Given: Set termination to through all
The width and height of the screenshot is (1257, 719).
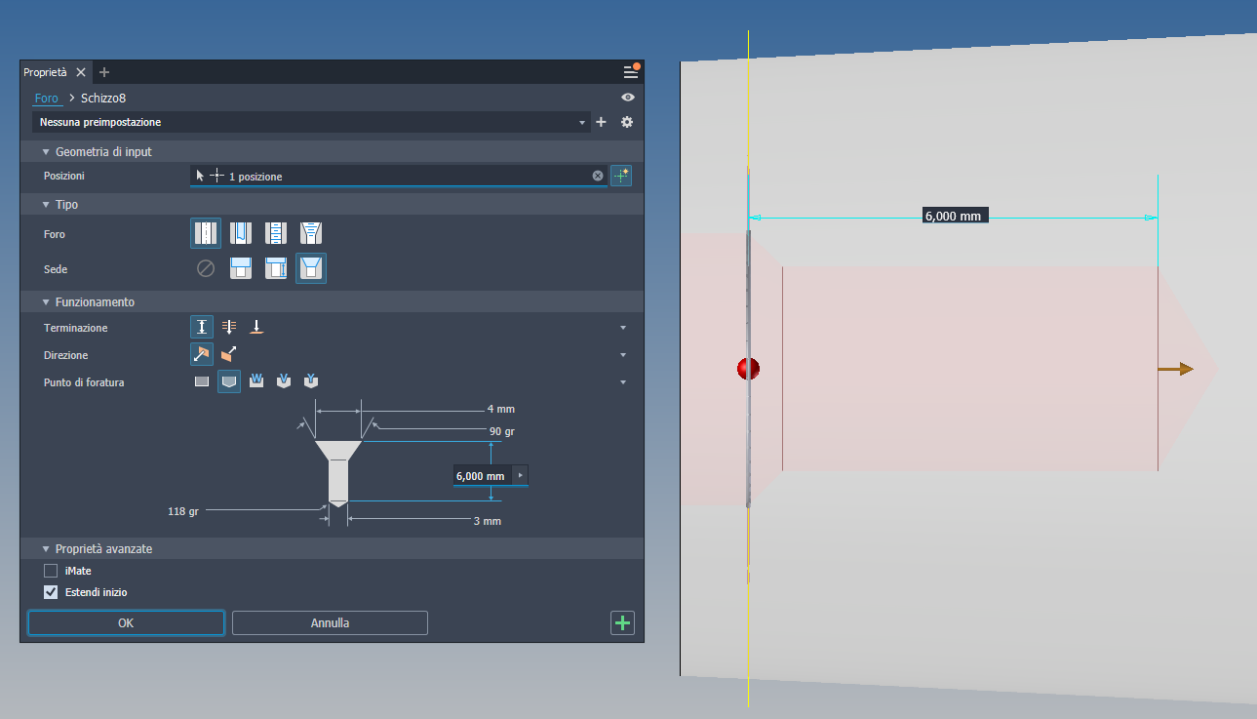Looking at the screenshot, I should (x=229, y=327).
